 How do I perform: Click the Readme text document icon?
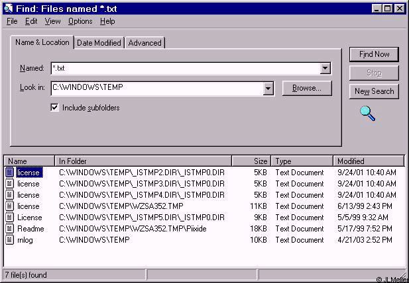(10, 228)
